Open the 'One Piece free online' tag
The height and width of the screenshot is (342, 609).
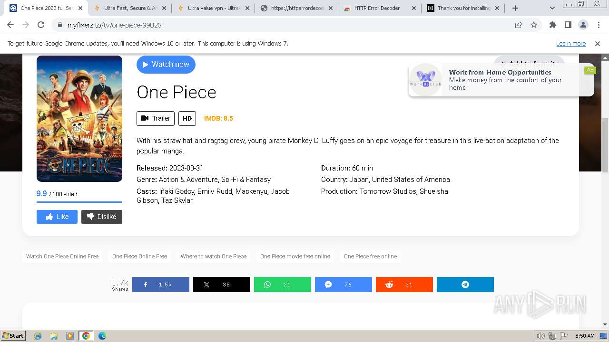point(370,256)
